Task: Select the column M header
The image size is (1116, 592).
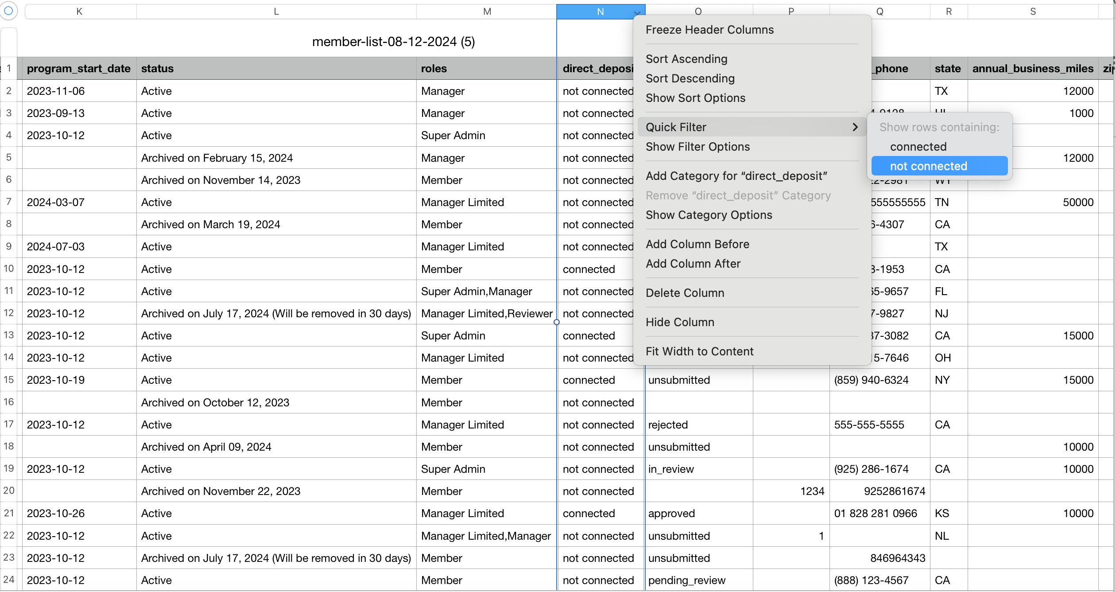Action: click(x=486, y=11)
